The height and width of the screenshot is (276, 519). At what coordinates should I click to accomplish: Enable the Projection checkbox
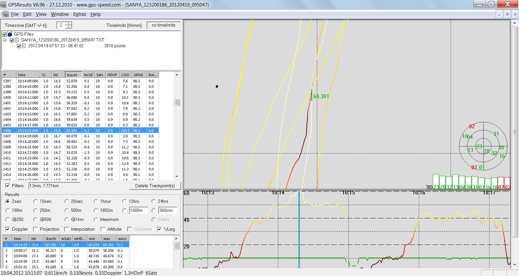(x=35, y=229)
